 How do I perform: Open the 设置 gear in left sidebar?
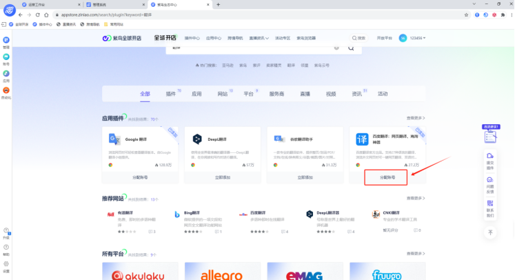tap(6, 264)
